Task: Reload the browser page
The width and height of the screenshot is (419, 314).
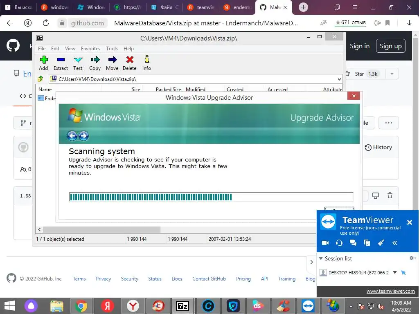Action: click(46, 23)
